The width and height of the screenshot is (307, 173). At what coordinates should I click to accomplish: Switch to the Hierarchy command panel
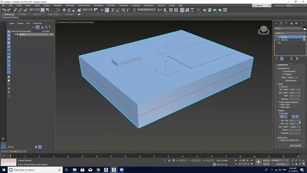pyautogui.click(x=286, y=24)
